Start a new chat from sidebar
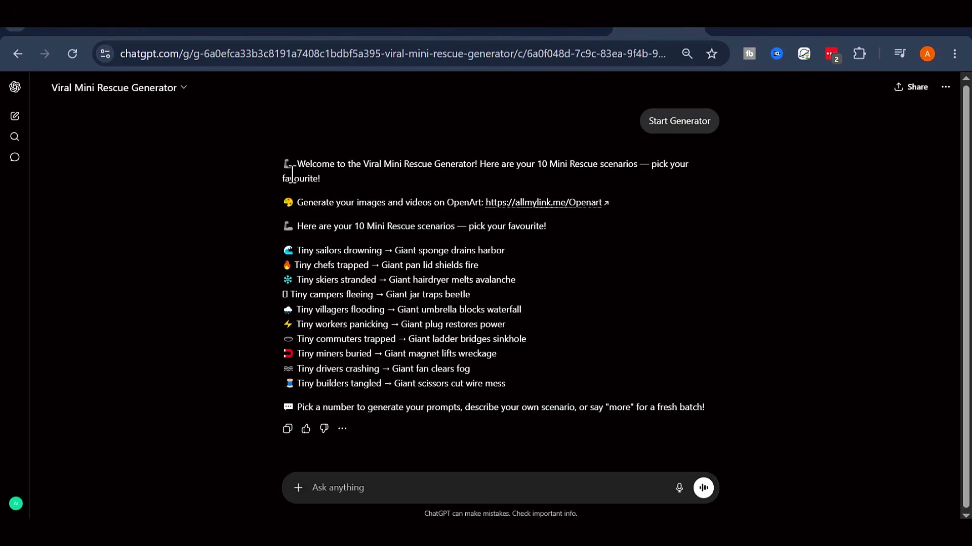Viewport: 972px width, 546px height. [x=15, y=116]
